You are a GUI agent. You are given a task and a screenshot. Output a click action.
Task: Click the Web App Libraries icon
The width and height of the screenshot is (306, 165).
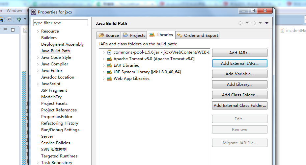(109, 79)
